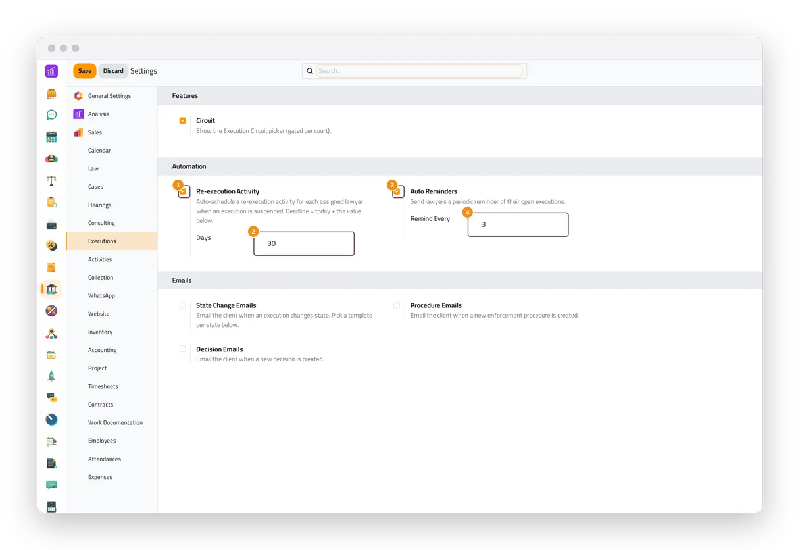The image size is (800, 550).
Task: Click the General Settings hexagon icon
Action: (78, 96)
